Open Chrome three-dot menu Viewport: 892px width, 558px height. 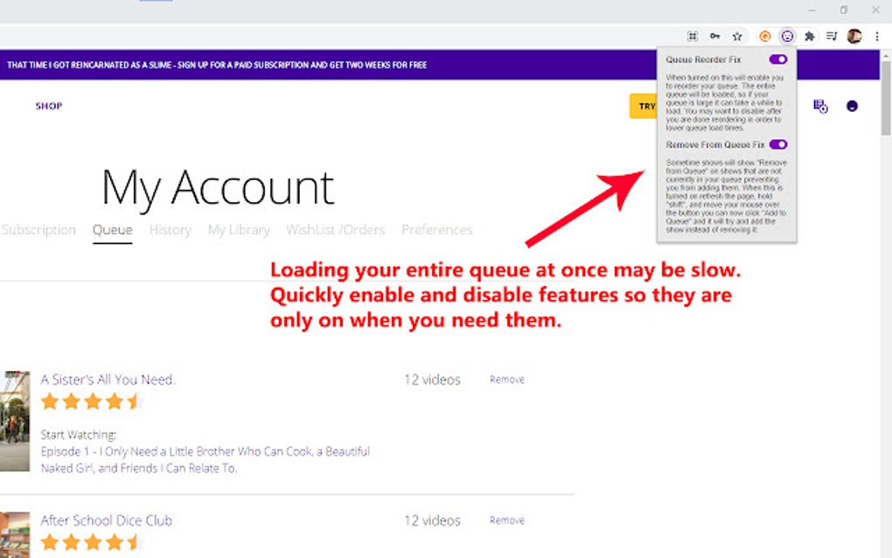click(877, 37)
